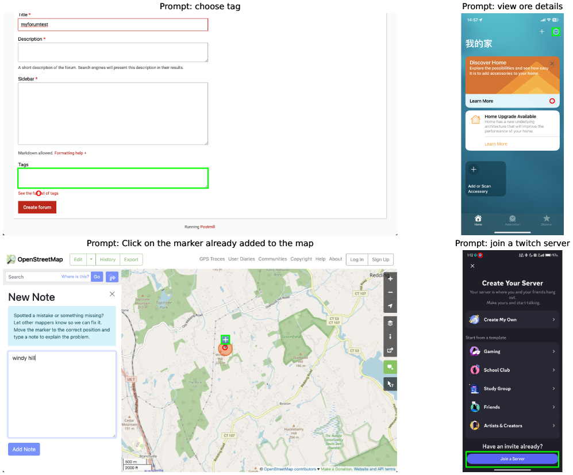
Task: Switch to the History tab
Action: pyautogui.click(x=108, y=259)
